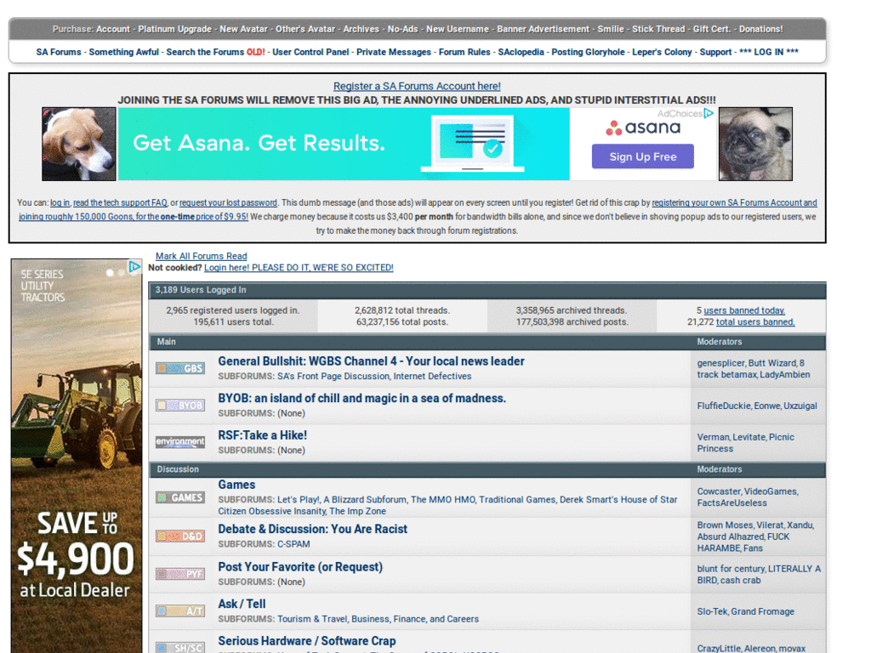871x653 pixels.
Task: Open Debate & Discussion forum link
Action: click(312, 529)
